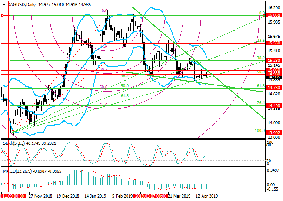283x201 pixels.
Task: Select the purple 0.0 Fibonacci arc label
Action: (x=104, y=11)
